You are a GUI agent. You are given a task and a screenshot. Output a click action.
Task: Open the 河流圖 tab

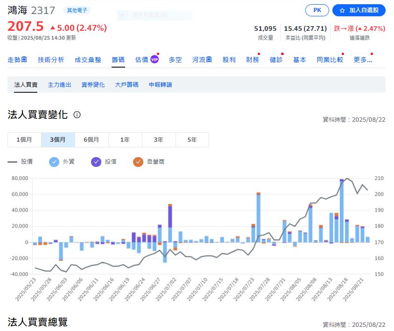(x=202, y=60)
